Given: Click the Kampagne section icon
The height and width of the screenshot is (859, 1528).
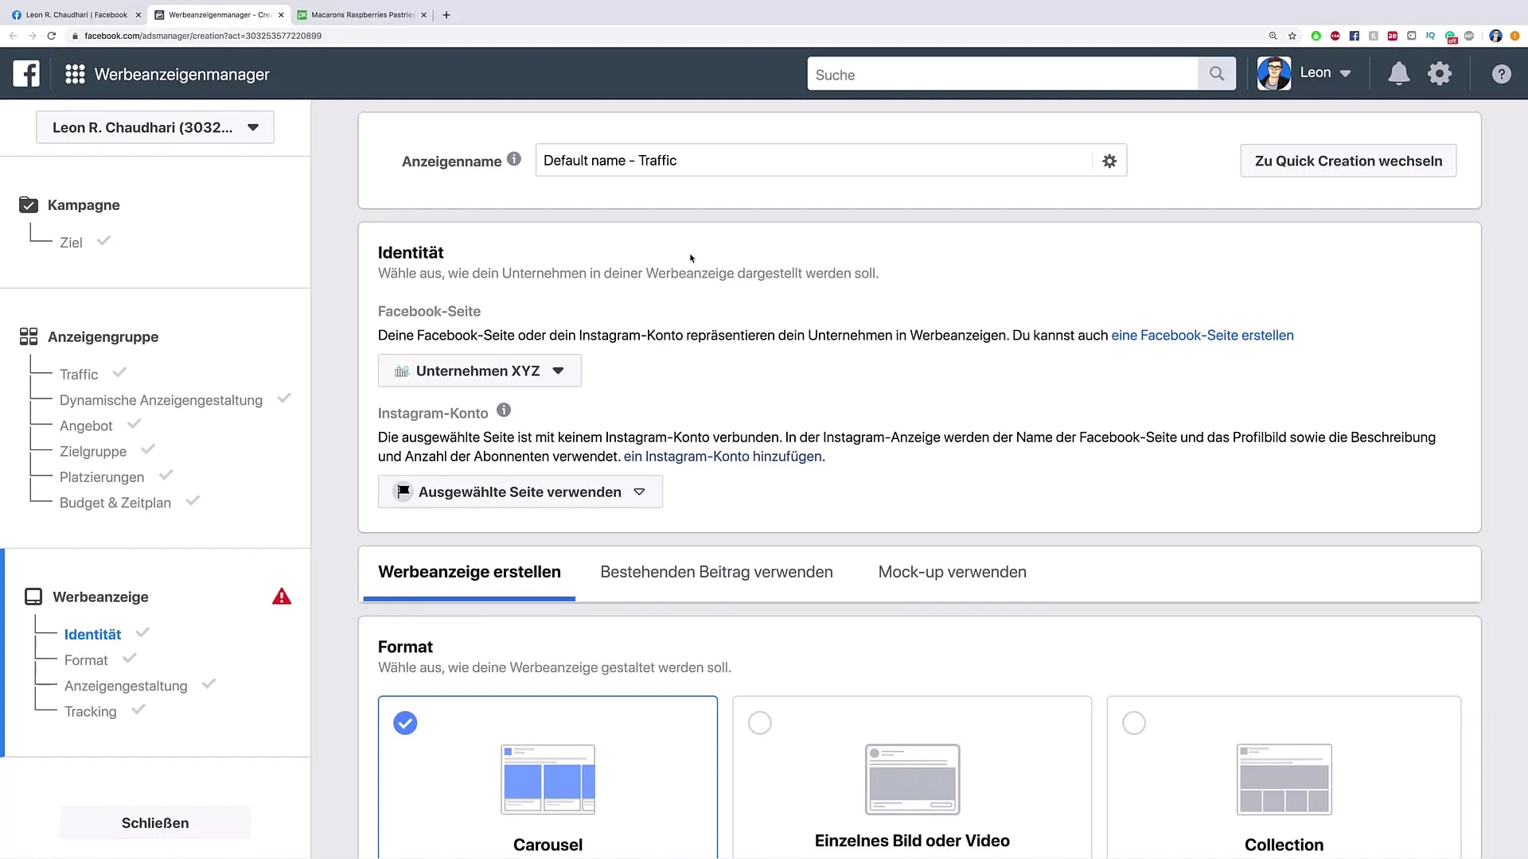Looking at the screenshot, I should 29,204.
